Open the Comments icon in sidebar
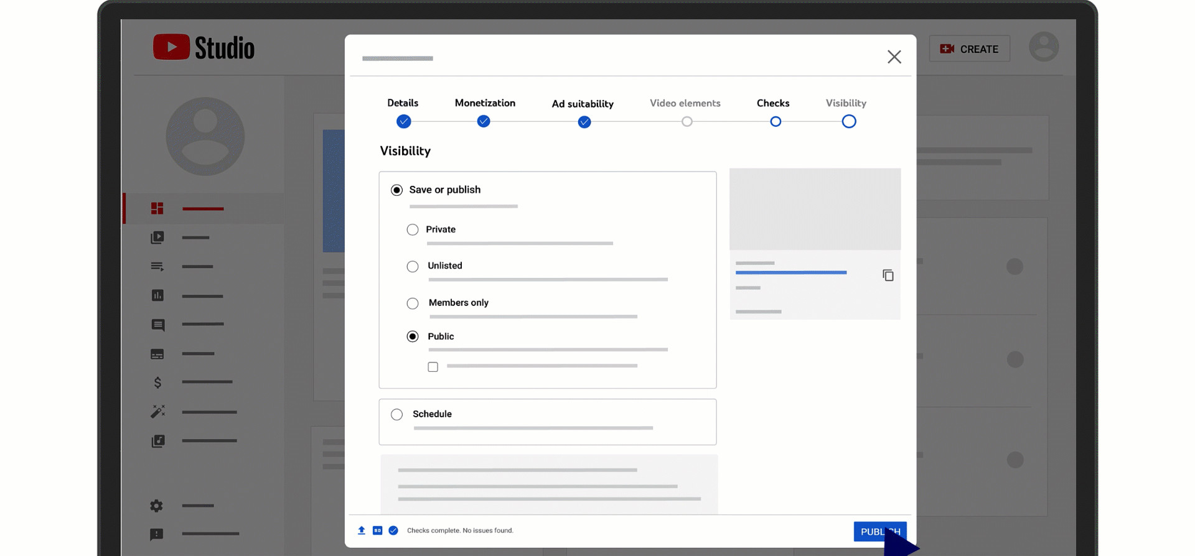The width and height of the screenshot is (1195, 556). click(157, 325)
